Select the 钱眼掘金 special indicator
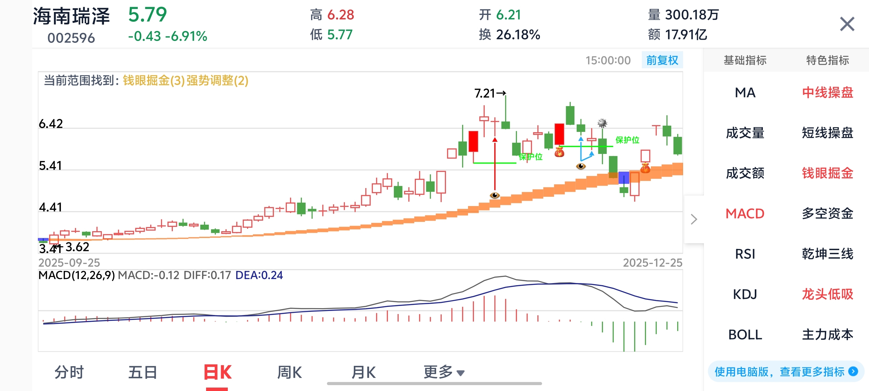The height and width of the screenshot is (391, 869). click(827, 173)
